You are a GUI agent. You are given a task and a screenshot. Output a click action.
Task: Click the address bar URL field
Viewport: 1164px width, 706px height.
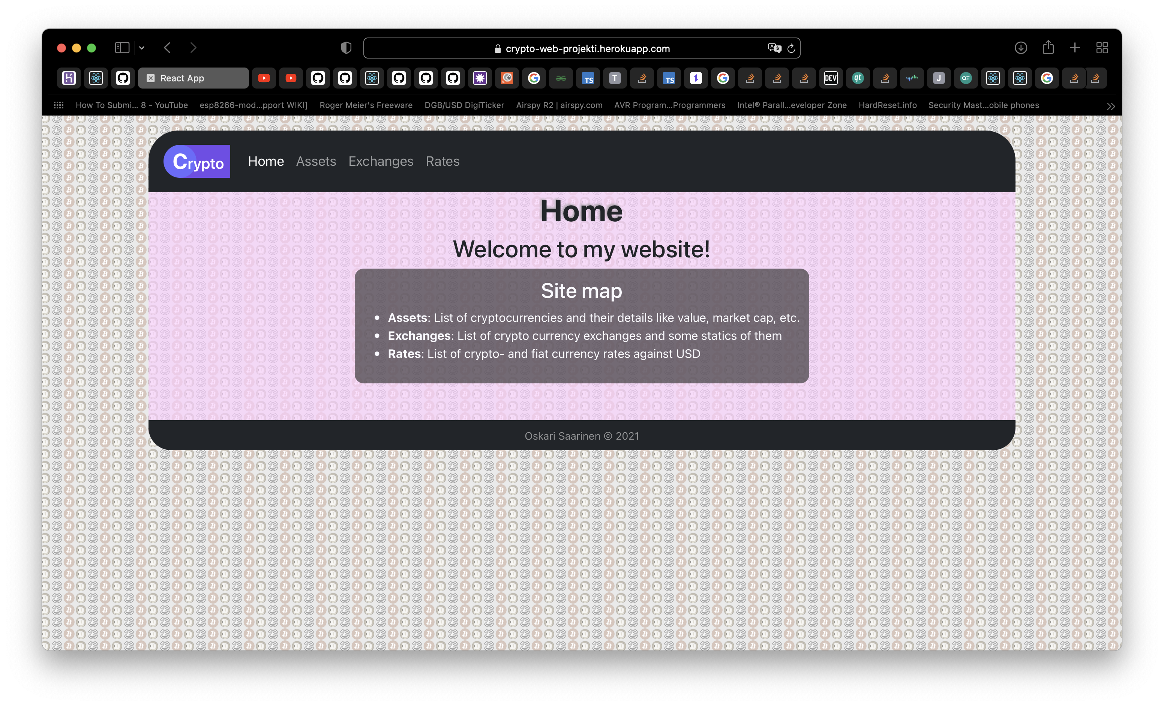point(587,49)
